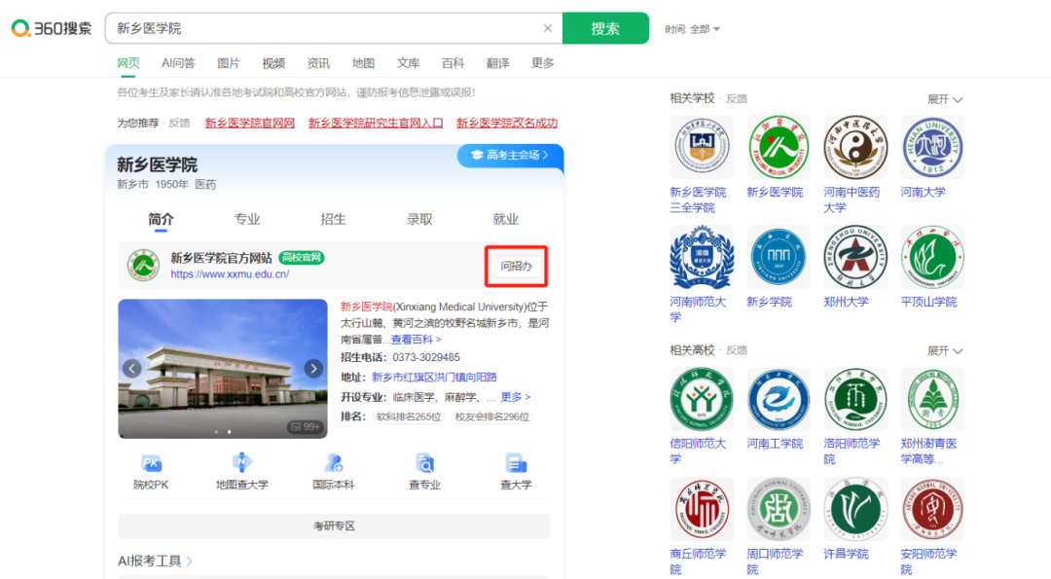Image resolution: width=1051 pixels, height=579 pixels.
Task: Open the 平顶山学院 logo
Action: pyautogui.click(x=932, y=257)
